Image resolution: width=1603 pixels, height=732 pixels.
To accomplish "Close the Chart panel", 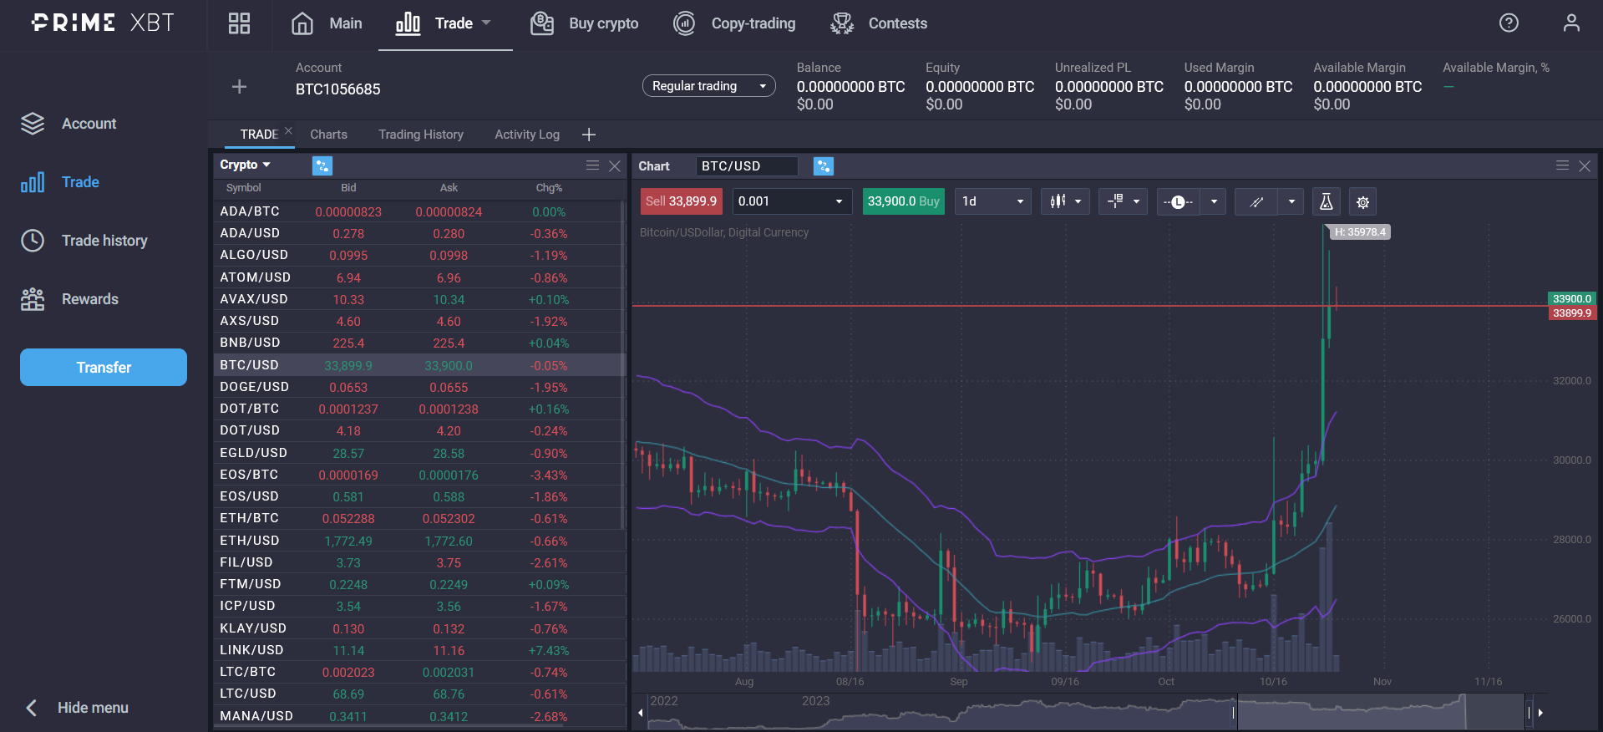I will pos(1585,166).
